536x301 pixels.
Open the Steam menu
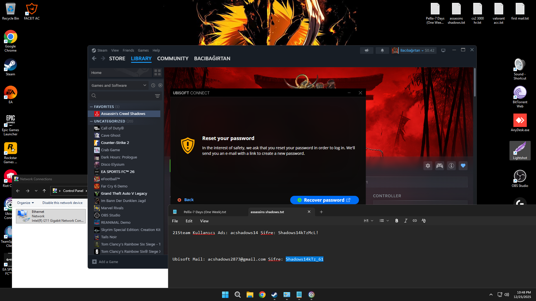click(102, 50)
